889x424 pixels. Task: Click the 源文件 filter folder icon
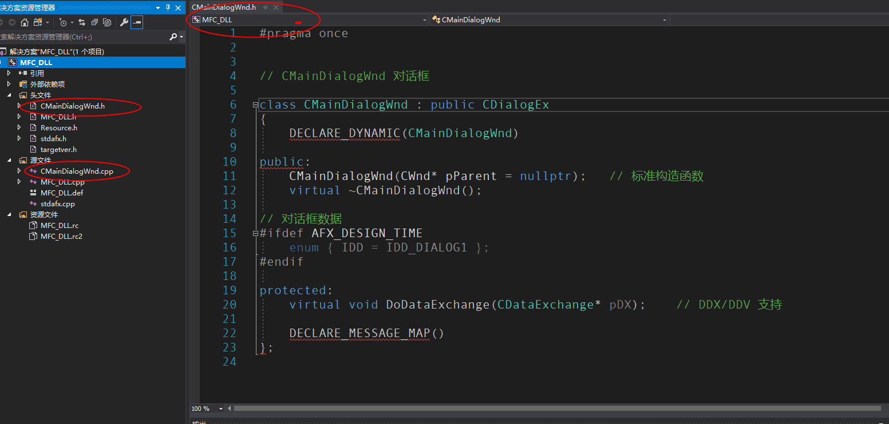23,160
